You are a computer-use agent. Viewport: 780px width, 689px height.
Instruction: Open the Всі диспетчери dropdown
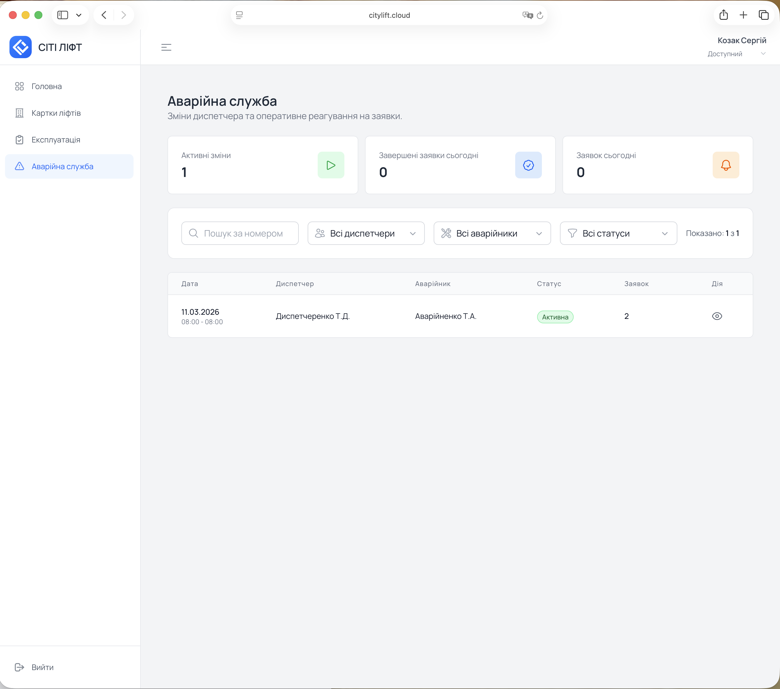pyautogui.click(x=366, y=233)
